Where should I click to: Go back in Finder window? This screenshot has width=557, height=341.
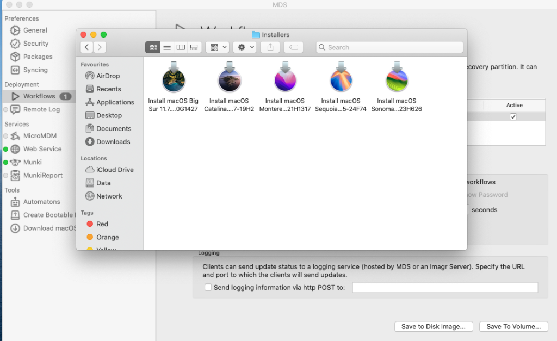pyautogui.click(x=86, y=47)
